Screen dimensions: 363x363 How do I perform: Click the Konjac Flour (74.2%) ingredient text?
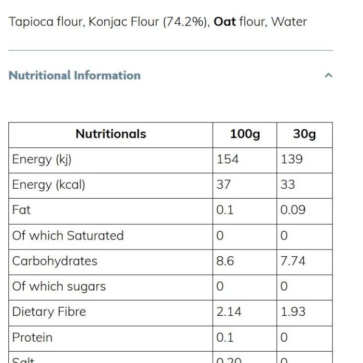(149, 22)
